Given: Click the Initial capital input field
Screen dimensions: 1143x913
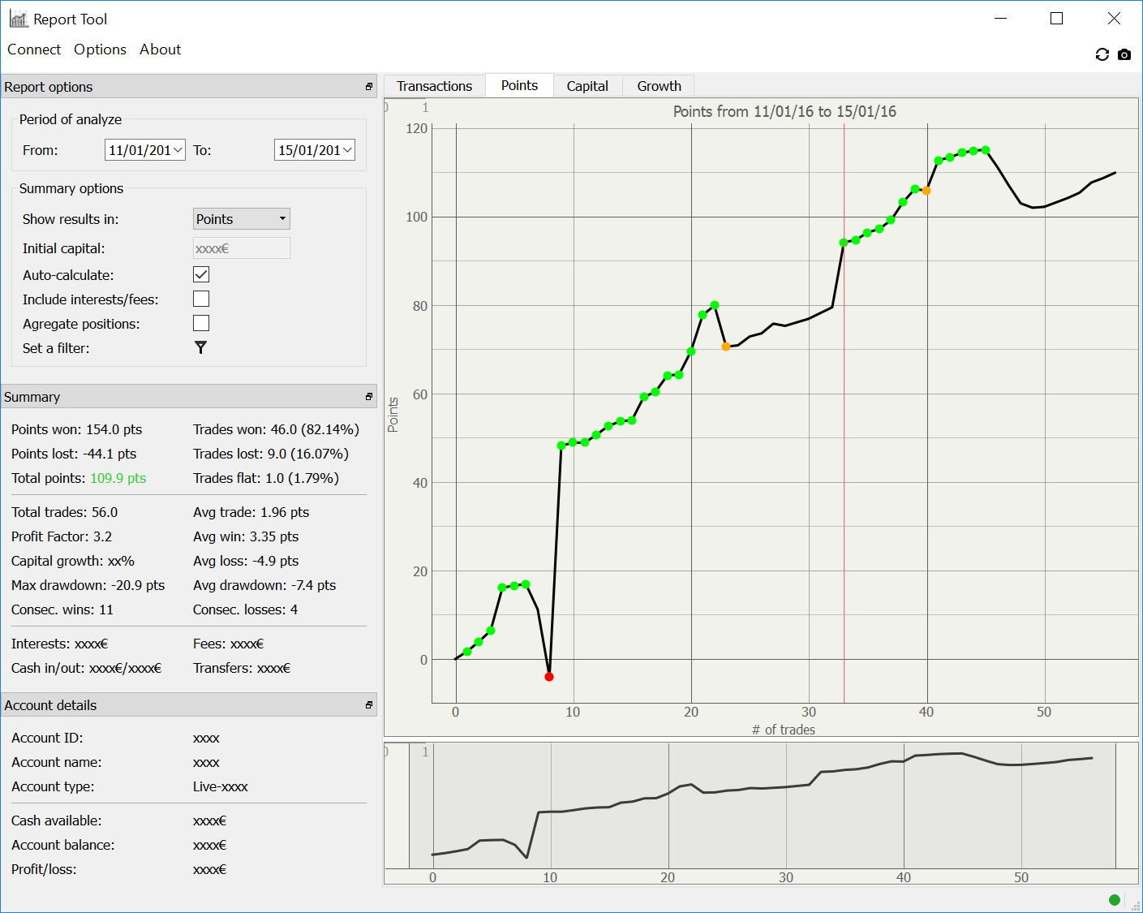Looking at the screenshot, I should pos(241,248).
